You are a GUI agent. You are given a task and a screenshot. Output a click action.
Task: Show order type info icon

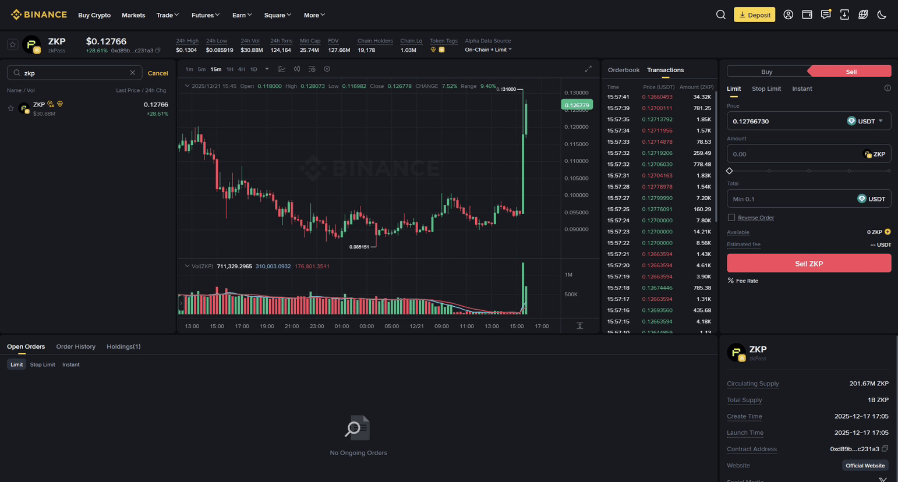tap(888, 88)
